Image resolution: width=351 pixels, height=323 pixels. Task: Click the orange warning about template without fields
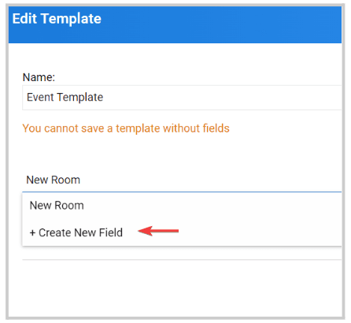pos(126,128)
